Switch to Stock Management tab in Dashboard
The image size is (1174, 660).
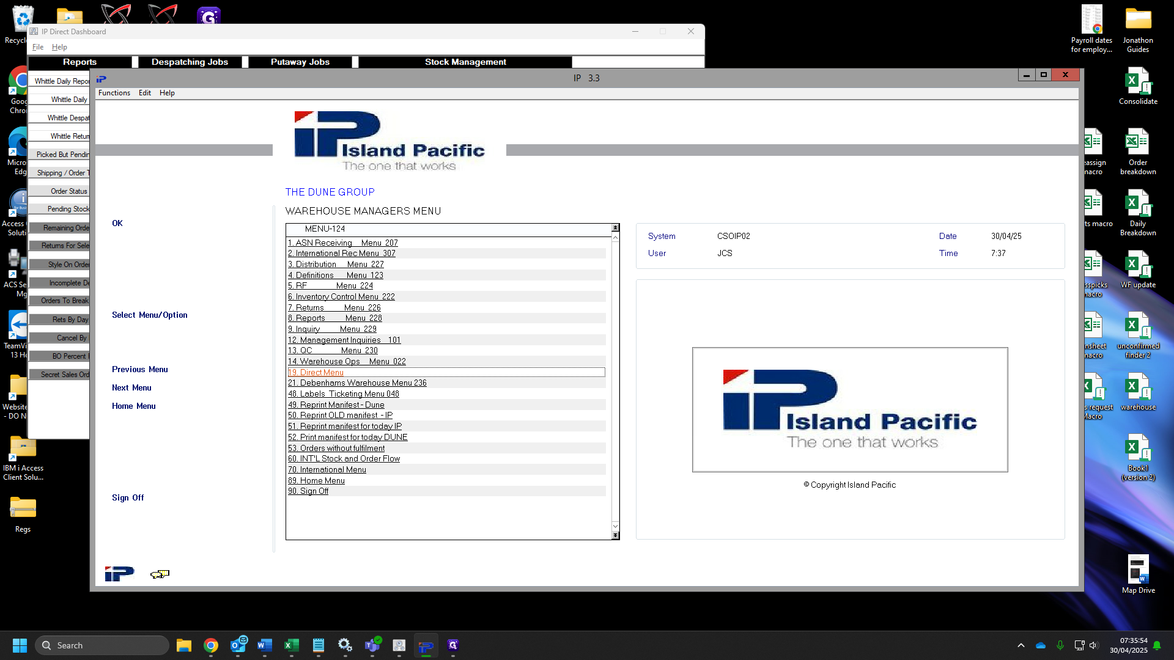tap(465, 62)
